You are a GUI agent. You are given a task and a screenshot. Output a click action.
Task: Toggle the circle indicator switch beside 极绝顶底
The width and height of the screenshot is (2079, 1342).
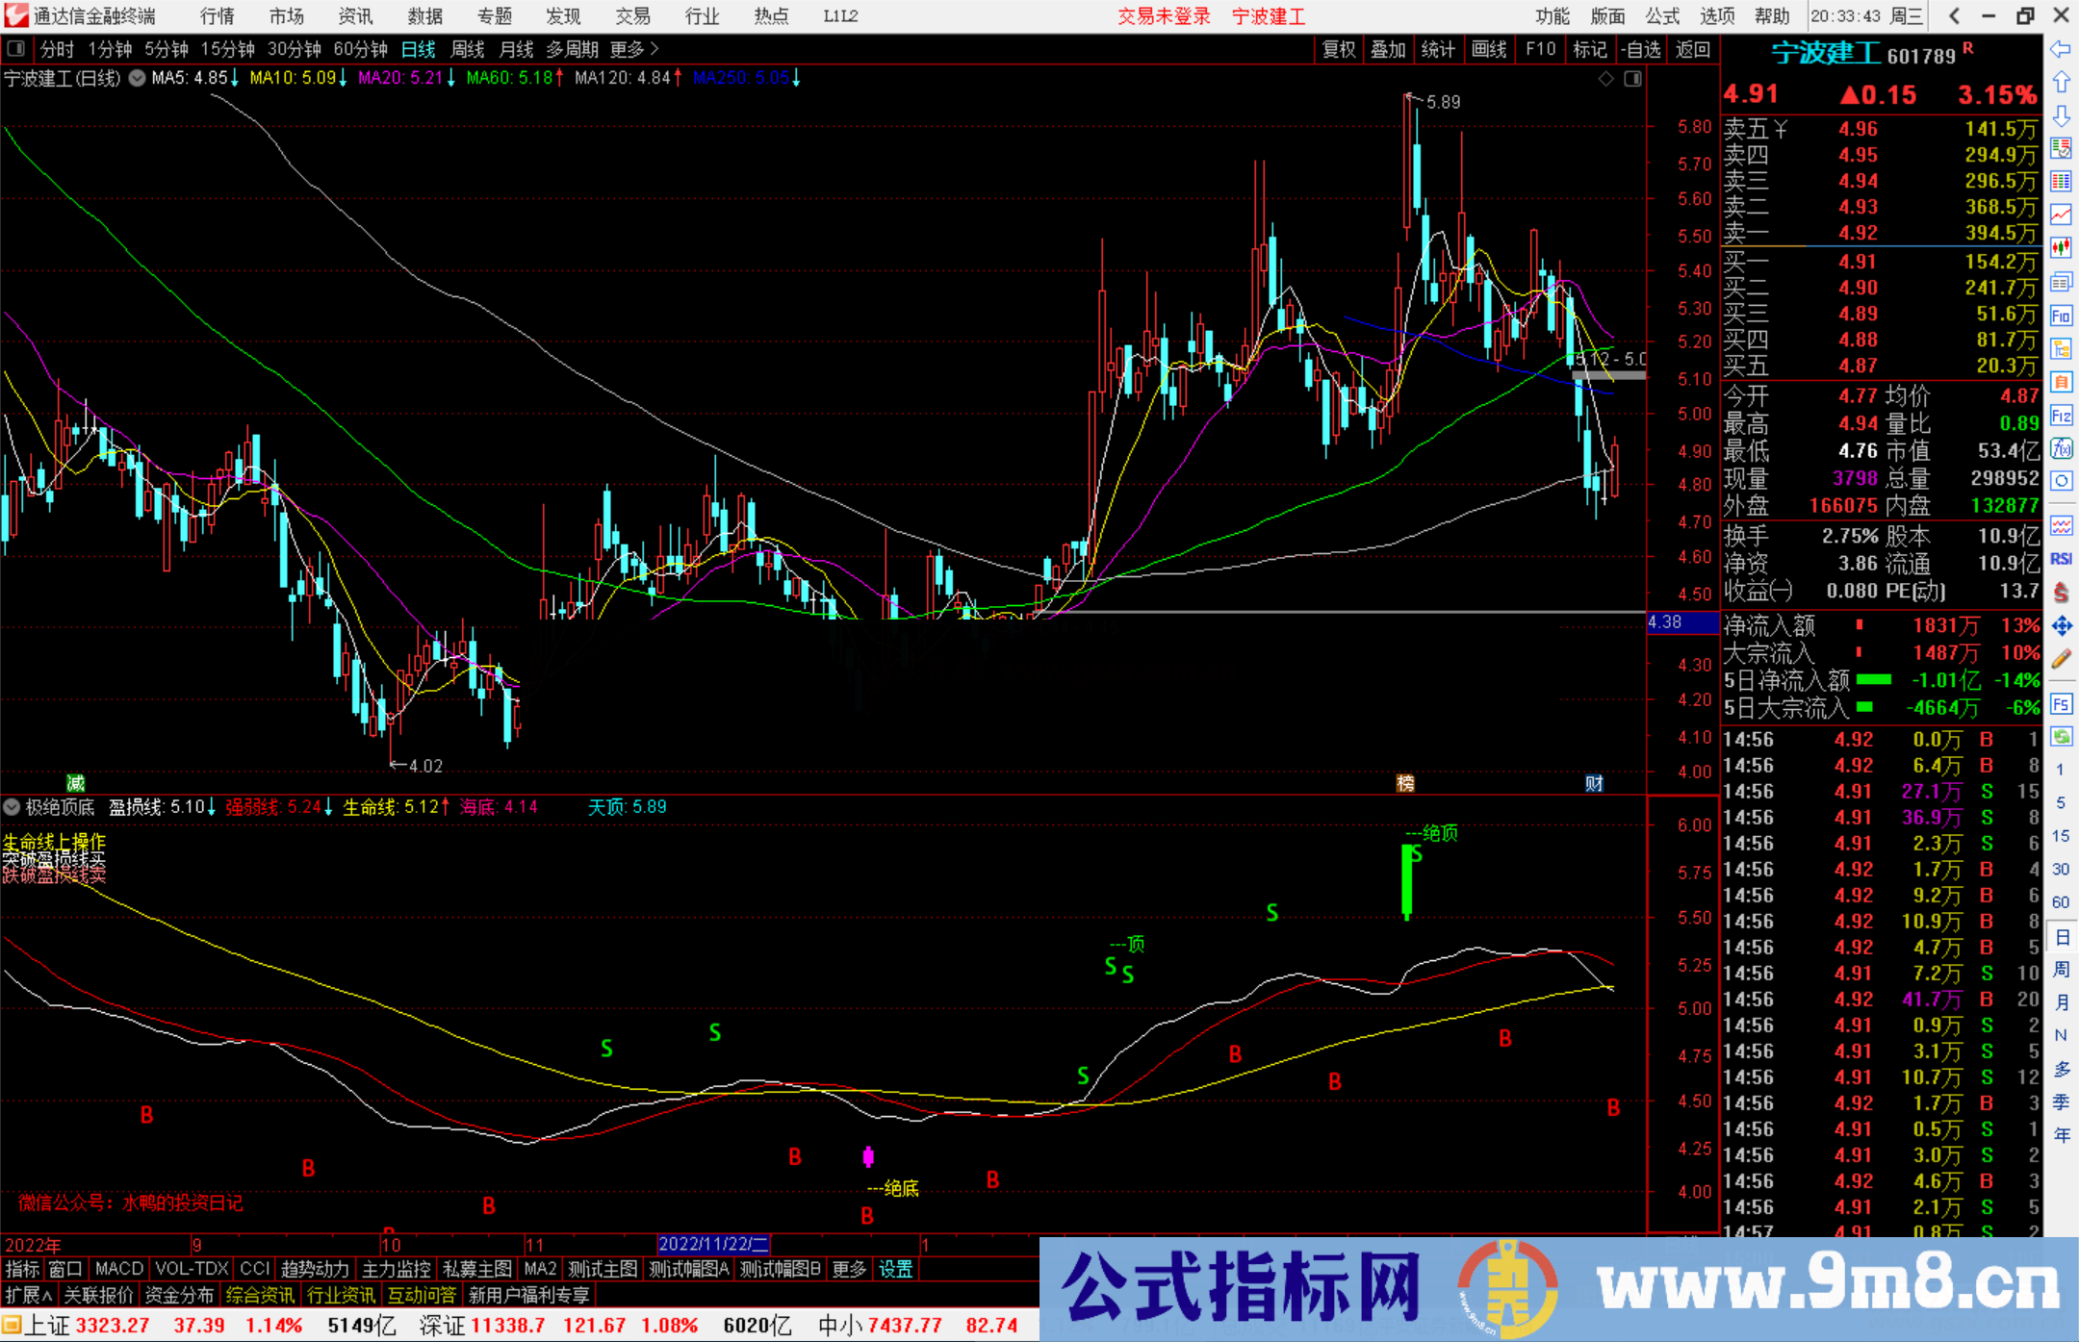click(12, 808)
